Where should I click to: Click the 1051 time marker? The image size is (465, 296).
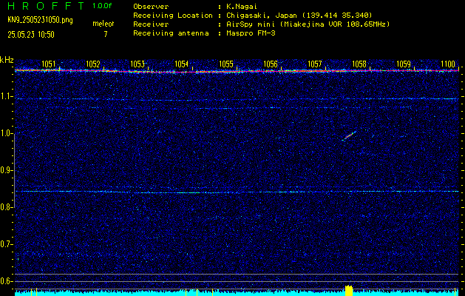point(48,64)
